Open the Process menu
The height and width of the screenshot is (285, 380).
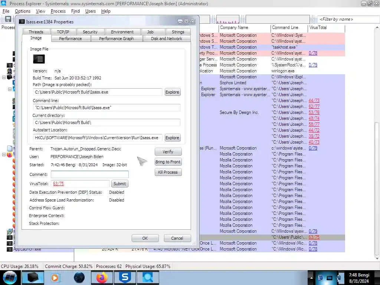(x=58, y=11)
